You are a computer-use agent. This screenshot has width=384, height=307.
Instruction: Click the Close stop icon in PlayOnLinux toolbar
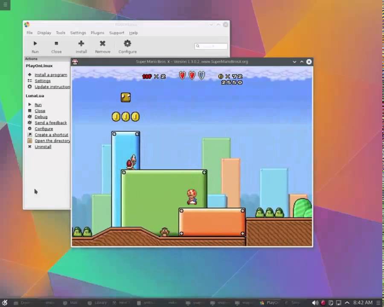pos(56,43)
